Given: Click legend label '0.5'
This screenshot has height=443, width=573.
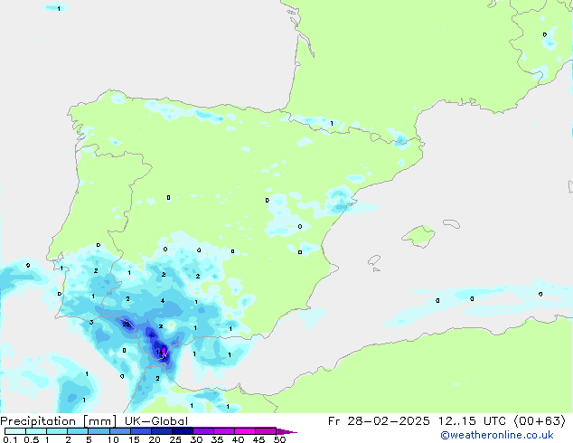Looking at the screenshot, I should 31,439.
